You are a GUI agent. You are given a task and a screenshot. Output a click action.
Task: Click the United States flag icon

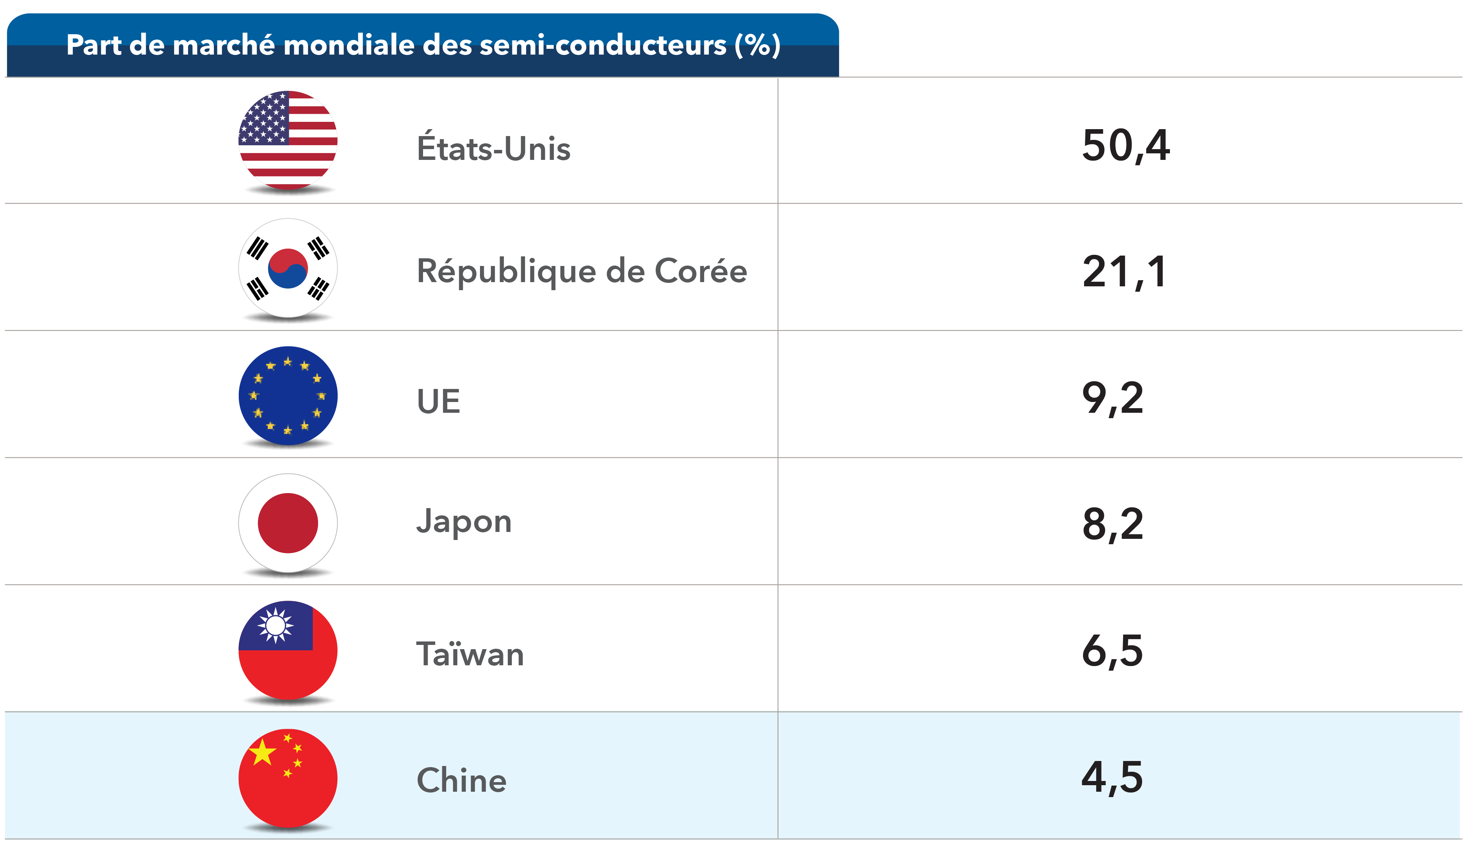pyautogui.click(x=288, y=140)
